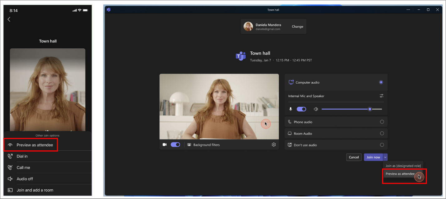This screenshot has width=446, height=199.
Task: Tap the Wi-Fi icon in the phone status bar
Action: 80,10
